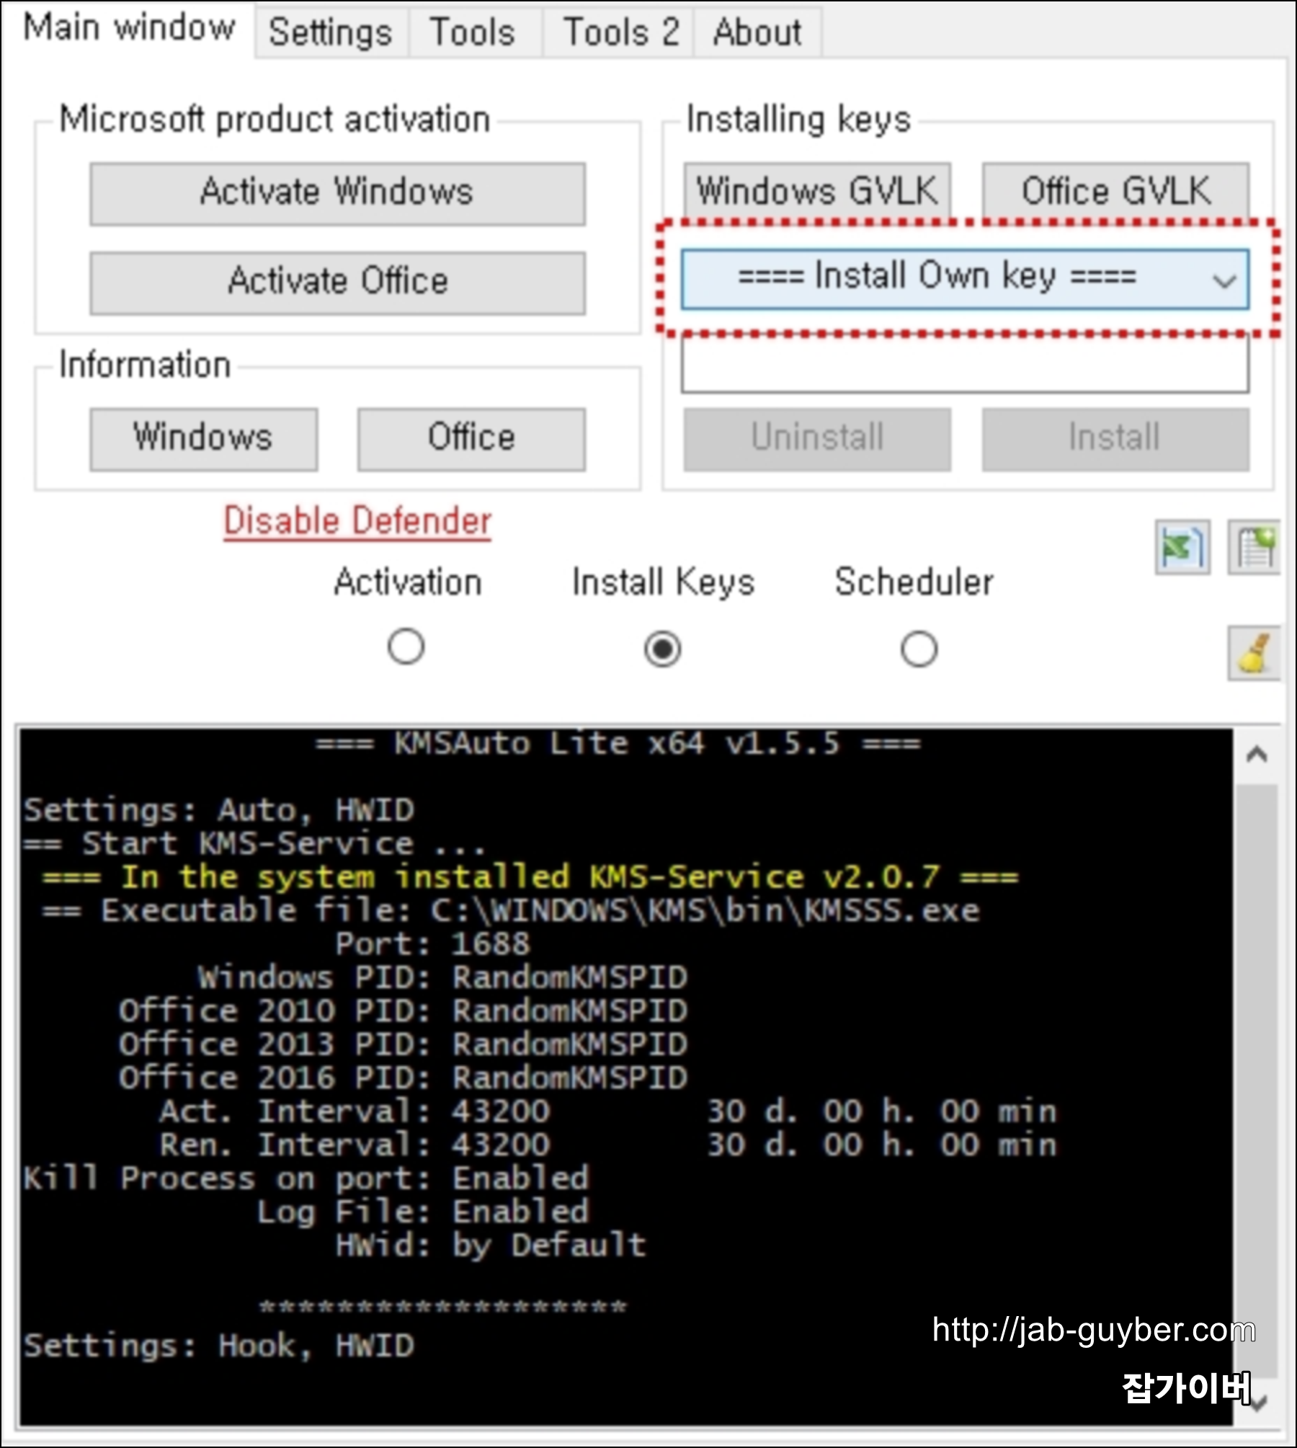Open the Install Own key dropdown
1297x1448 pixels.
[965, 279]
